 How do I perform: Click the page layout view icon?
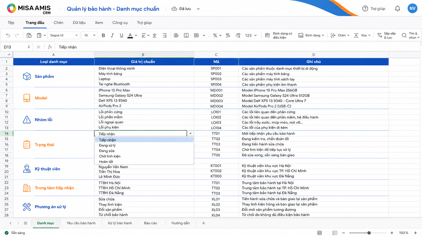coord(335,233)
